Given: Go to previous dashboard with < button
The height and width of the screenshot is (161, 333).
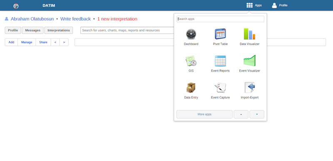Looking at the screenshot, I should coord(55,42).
